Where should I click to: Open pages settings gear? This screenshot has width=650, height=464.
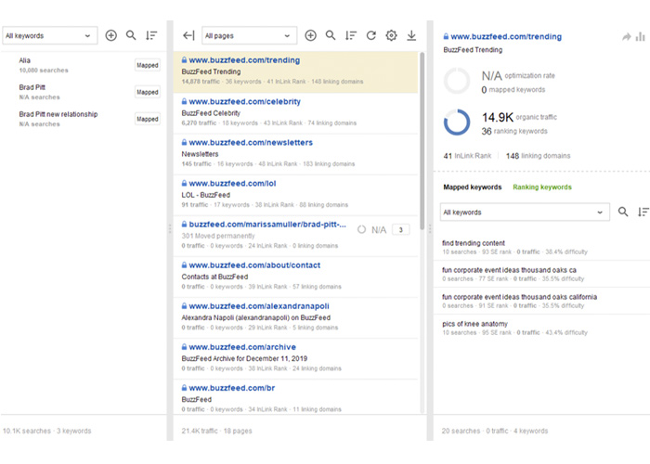click(391, 35)
